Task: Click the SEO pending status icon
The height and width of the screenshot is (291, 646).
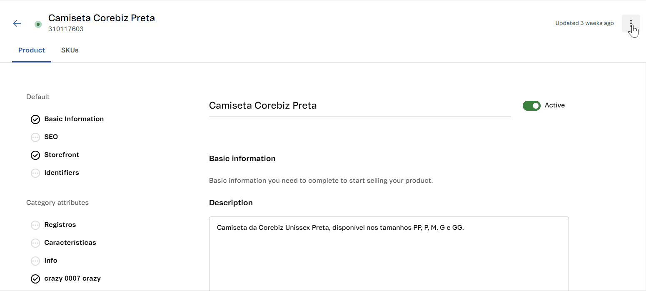Action: (35, 137)
